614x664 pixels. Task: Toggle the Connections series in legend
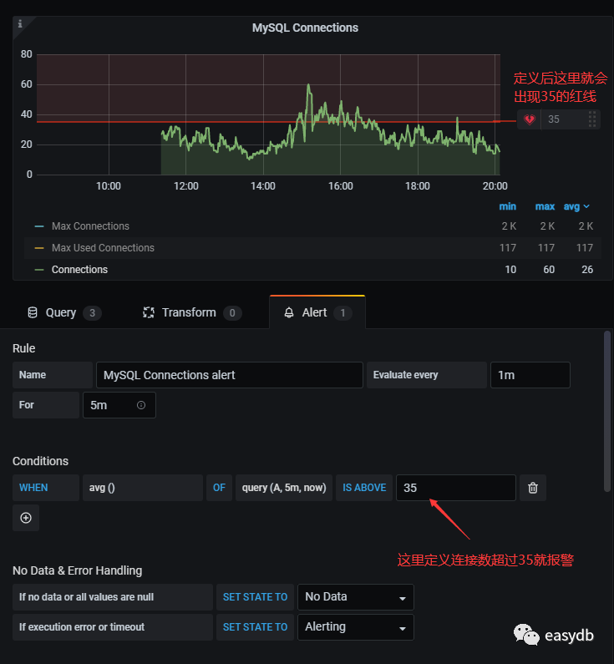point(79,270)
